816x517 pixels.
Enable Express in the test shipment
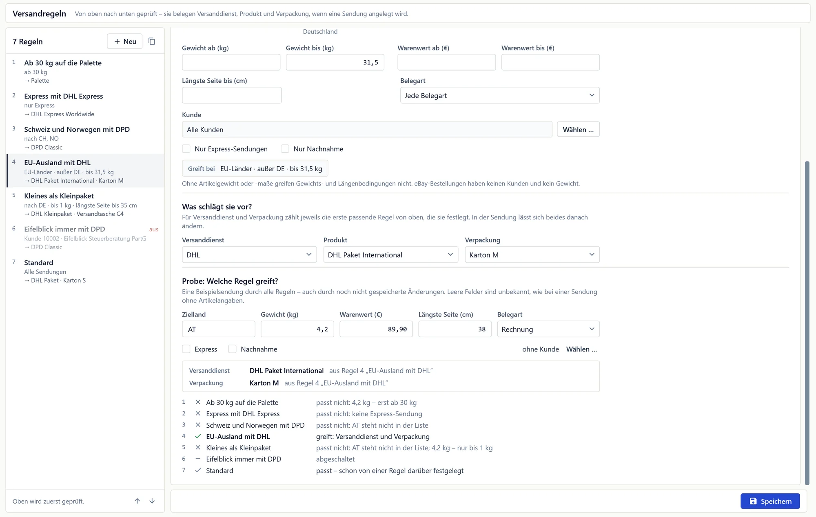coord(186,349)
